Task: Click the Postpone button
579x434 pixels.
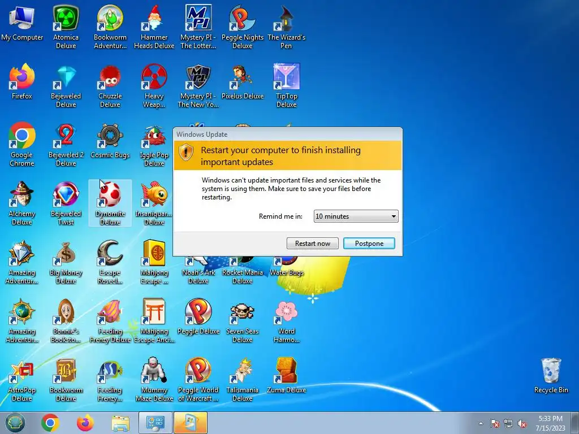Action: (369, 243)
